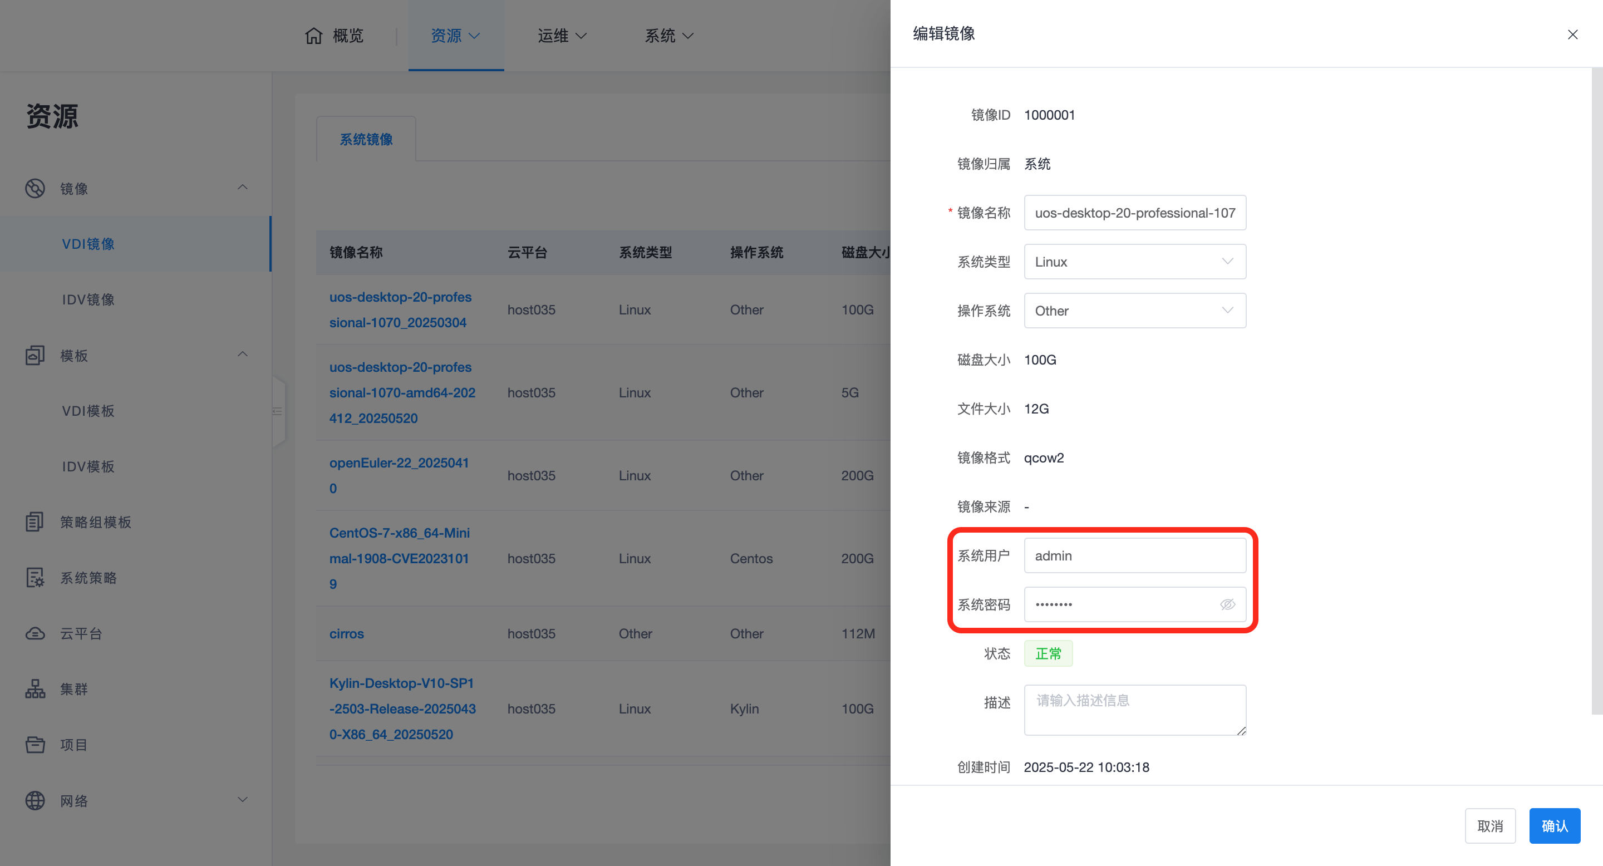Click the 云平台 cloud icon
This screenshot has height=866, width=1603.
pos(35,633)
